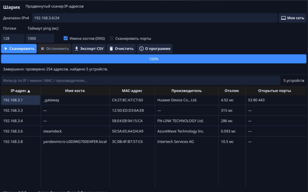Screen dimensions: 308x192
Task: Disable the Имена хостов (DNS) checkbox
Action: coord(65,38)
